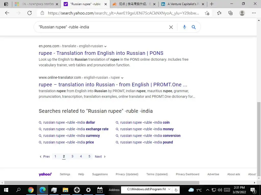Switch to Edge on taskbar
This screenshot has width=261, height=195.
coord(43,190)
